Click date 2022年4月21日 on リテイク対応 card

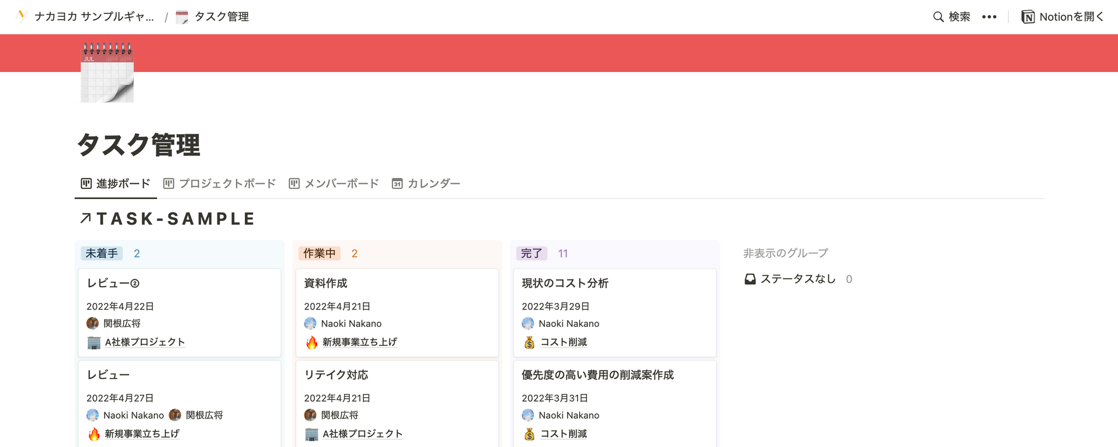point(337,398)
